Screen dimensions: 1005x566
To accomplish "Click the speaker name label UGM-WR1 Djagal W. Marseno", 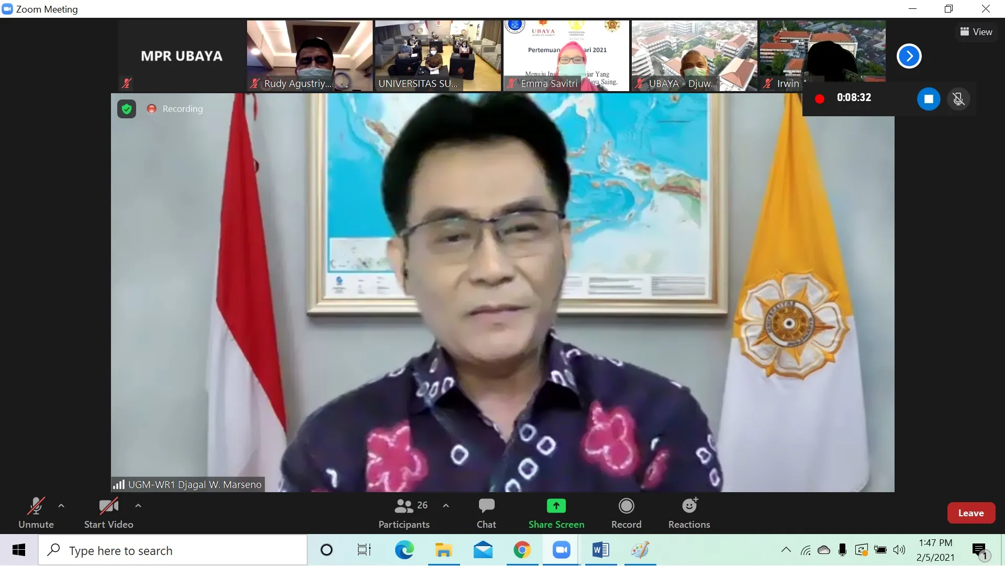I will (195, 485).
